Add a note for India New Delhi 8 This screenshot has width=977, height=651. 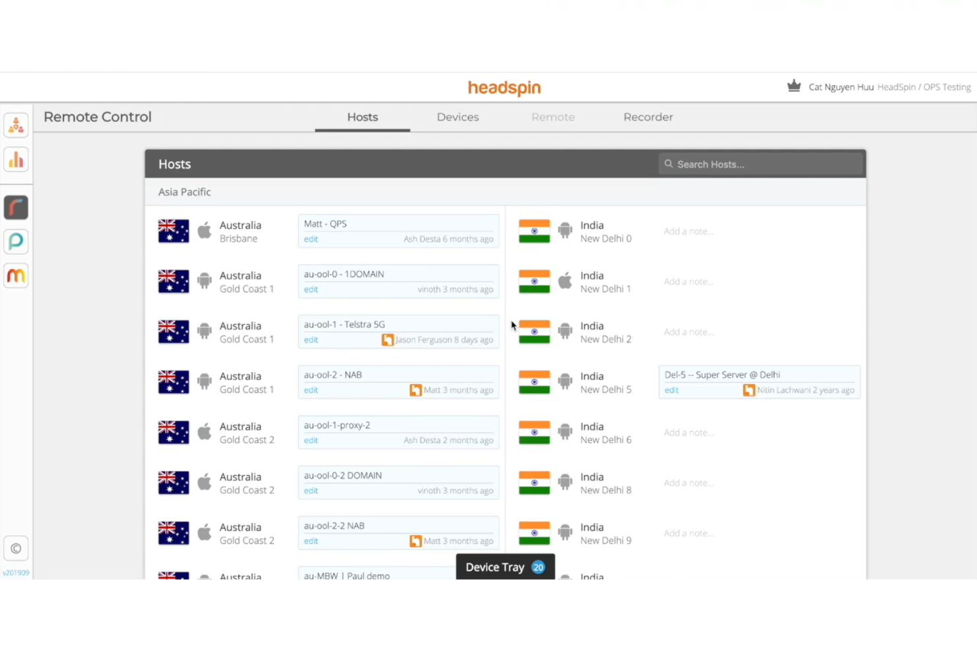689,482
